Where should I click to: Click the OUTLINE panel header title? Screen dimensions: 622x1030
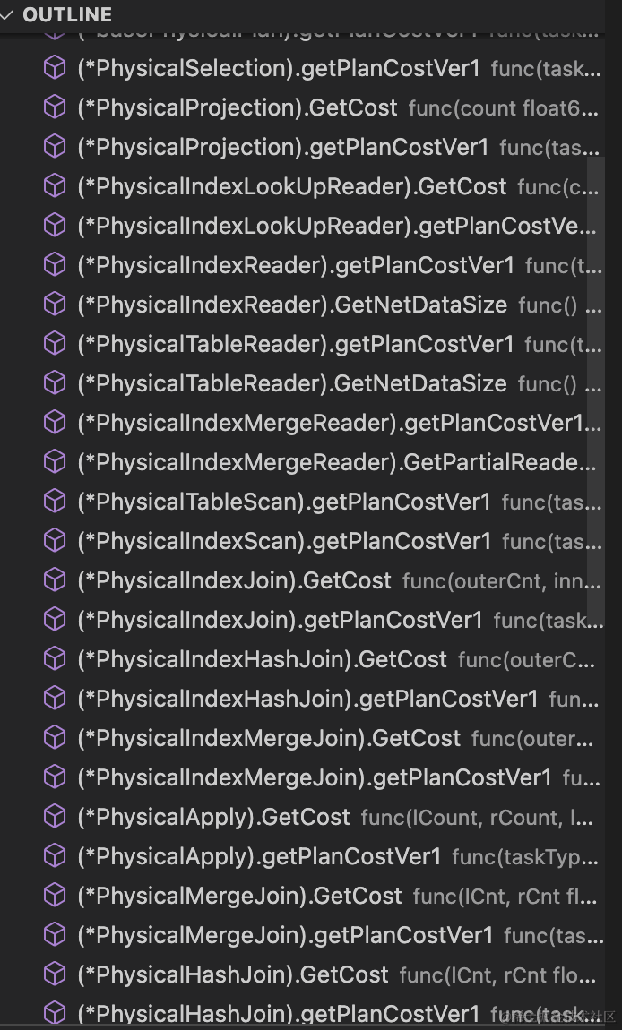tap(67, 14)
